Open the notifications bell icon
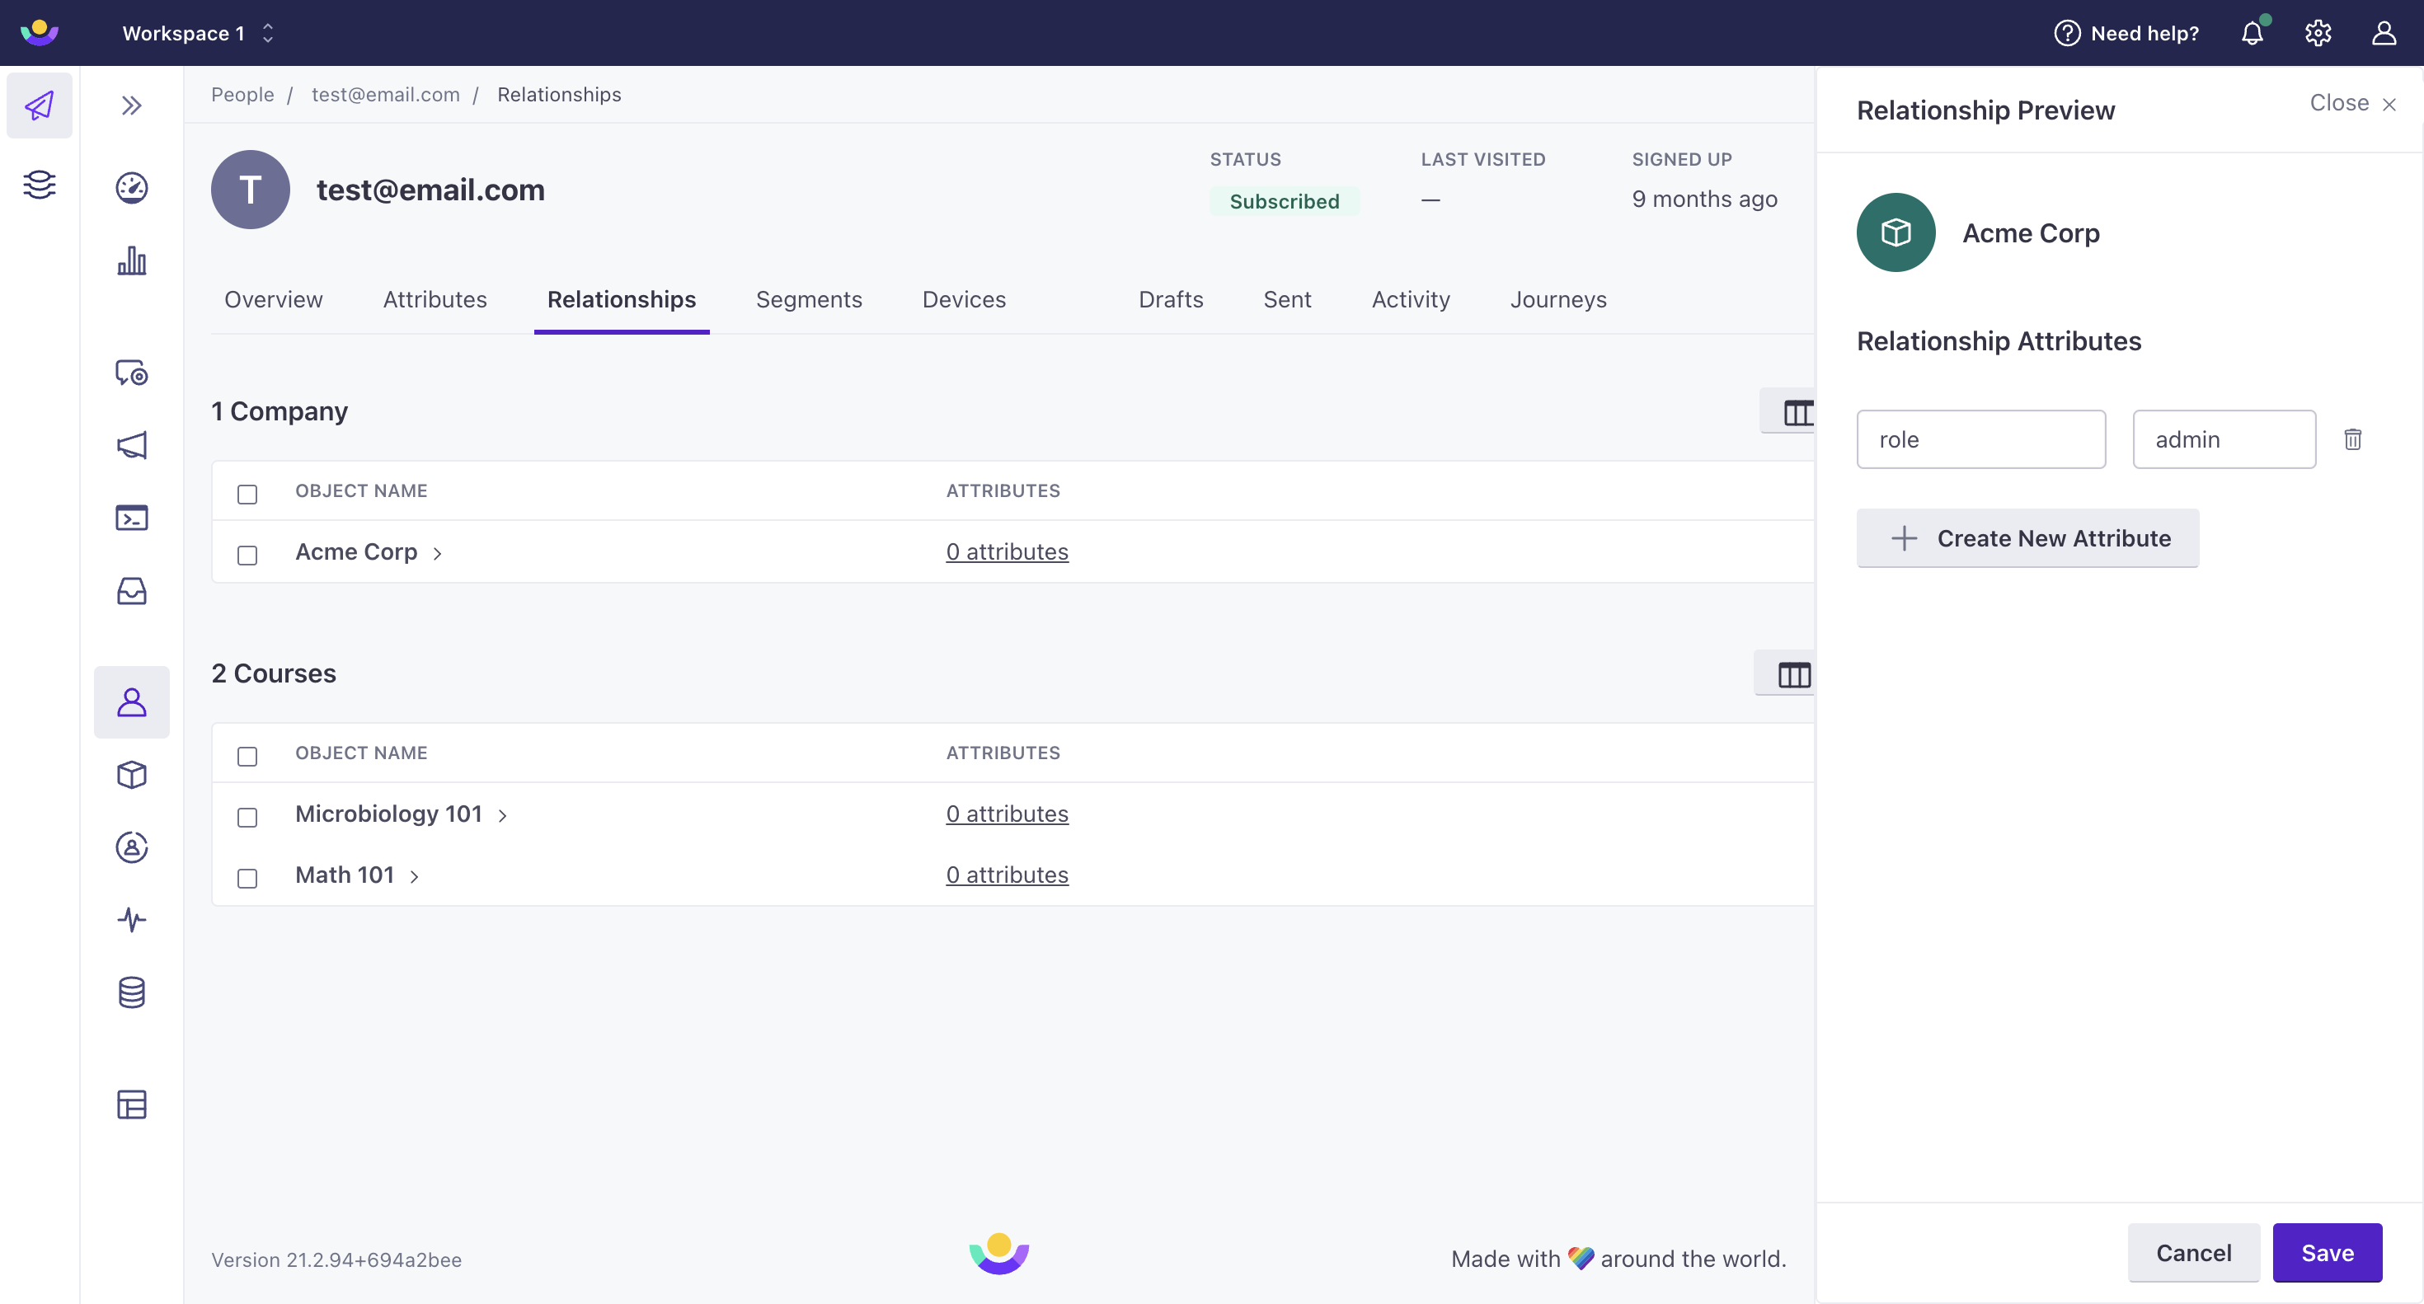The width and height of the screenshot is (2424, 1304). (x=2253, y=33)
